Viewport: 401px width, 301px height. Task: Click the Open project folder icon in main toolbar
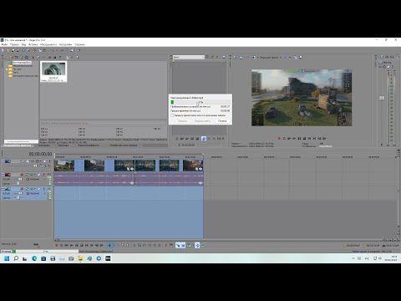point(8,50)
